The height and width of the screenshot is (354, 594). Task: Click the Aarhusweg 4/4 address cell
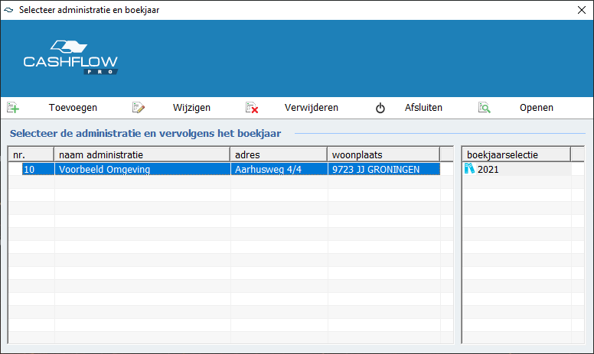tap(279, 169)
